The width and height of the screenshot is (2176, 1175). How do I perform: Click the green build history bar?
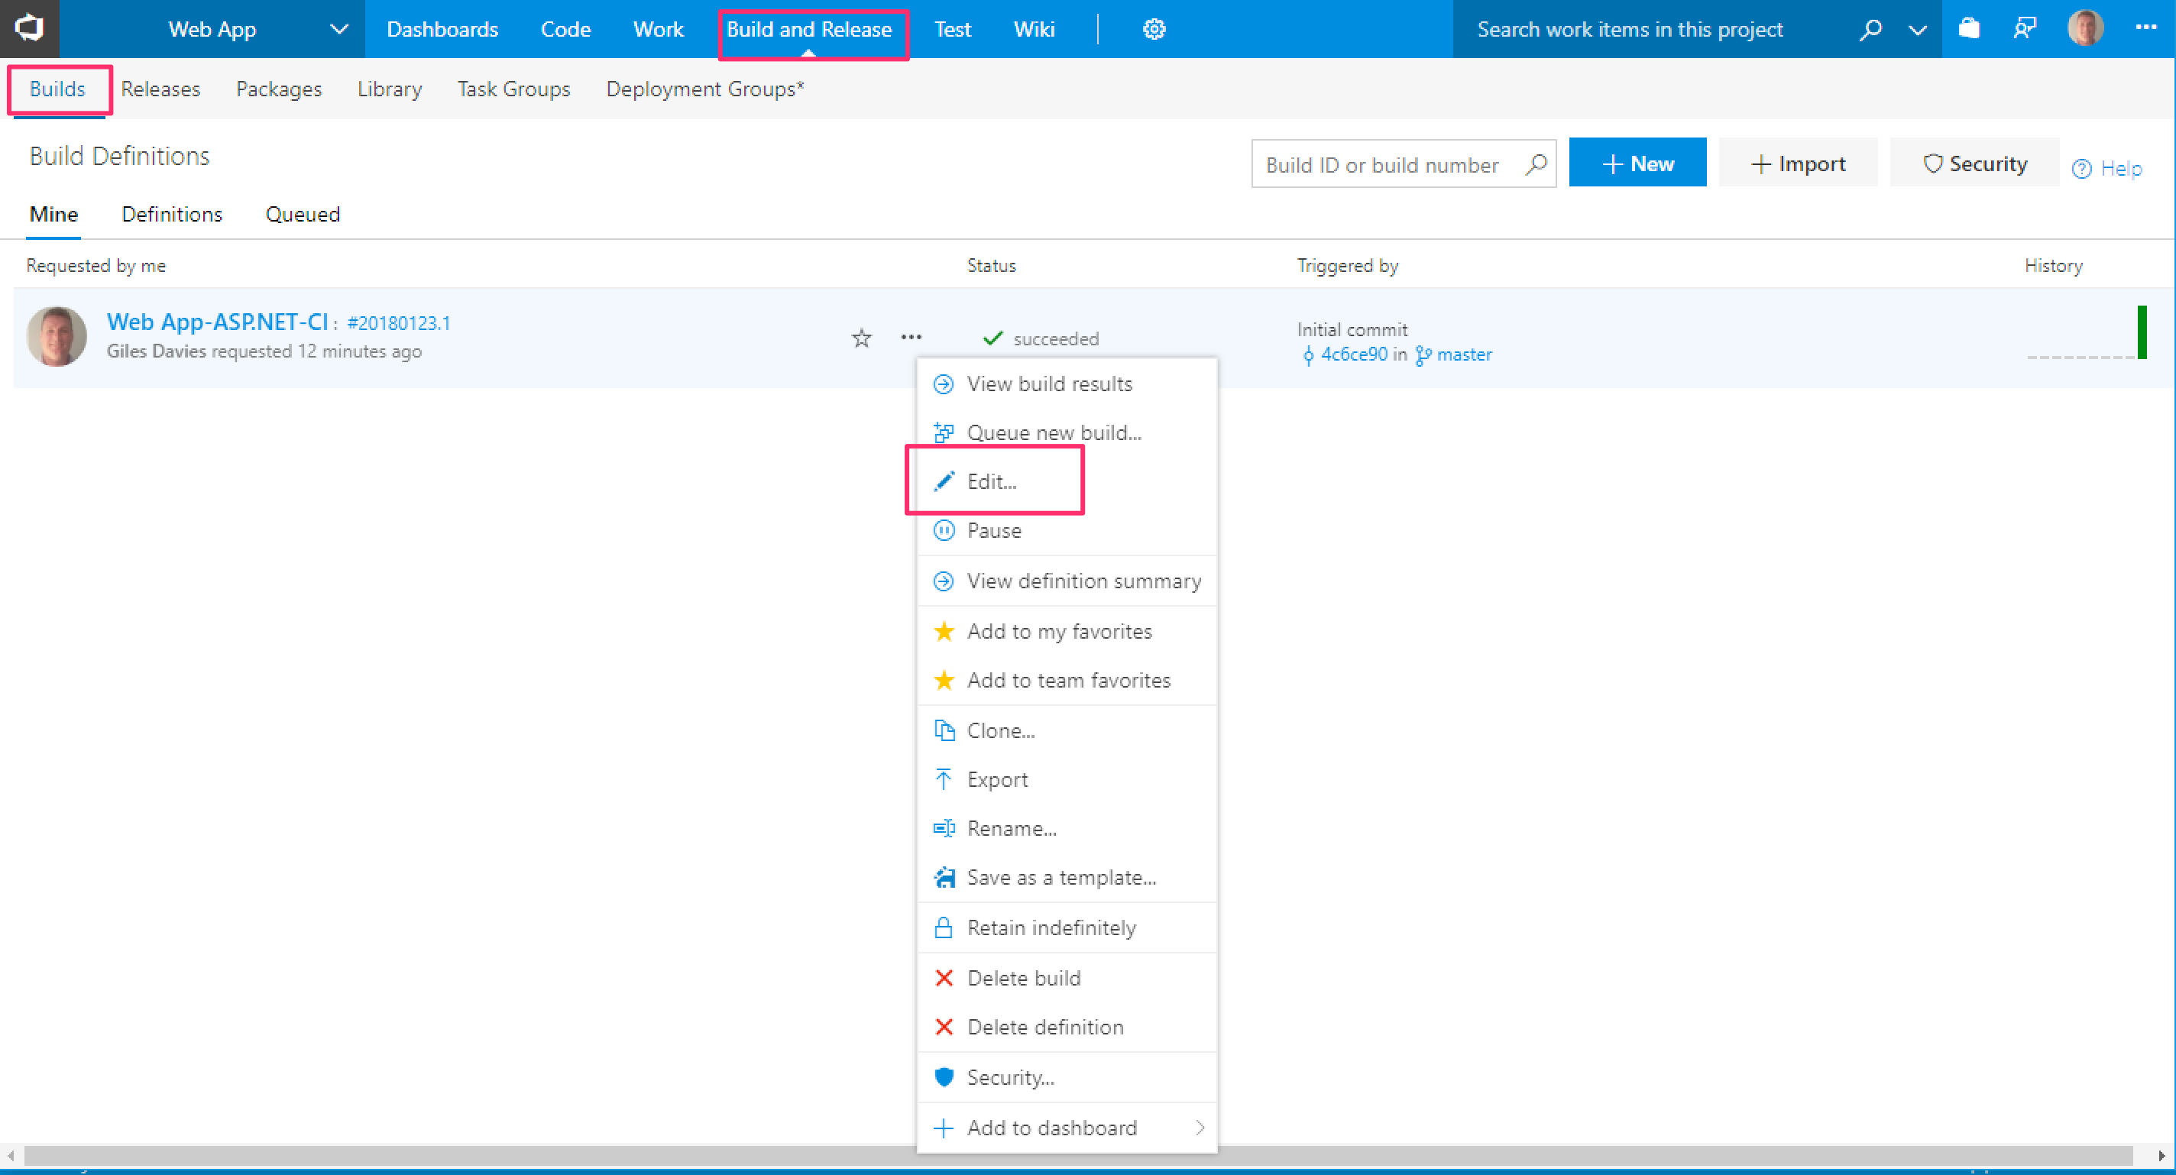tap(2142, 332)
